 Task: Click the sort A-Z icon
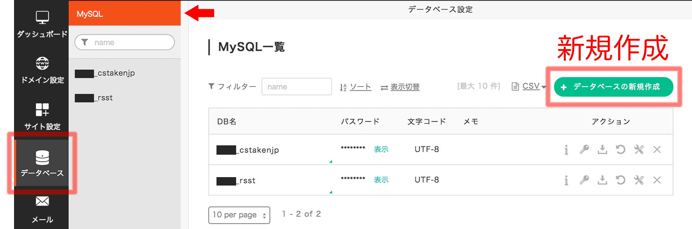pos(343,87)
